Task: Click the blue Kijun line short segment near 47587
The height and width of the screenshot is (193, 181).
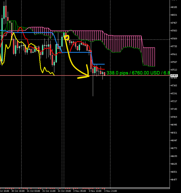Action: pyautogui.click(x=99, y=64)
